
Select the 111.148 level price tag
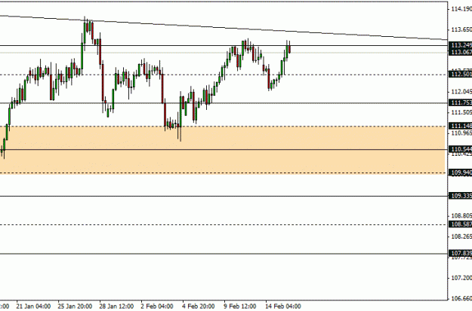[x=460, y=126]
